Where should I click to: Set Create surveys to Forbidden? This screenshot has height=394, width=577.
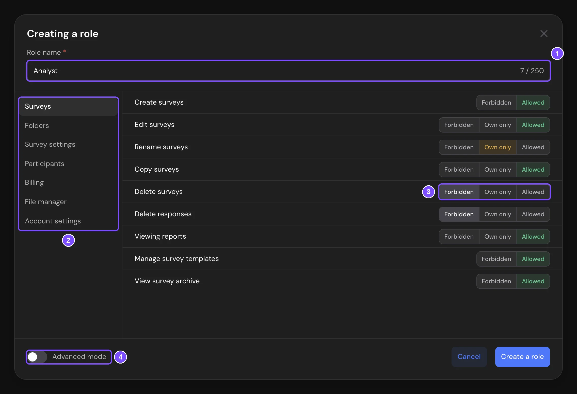tap(496, 103)
